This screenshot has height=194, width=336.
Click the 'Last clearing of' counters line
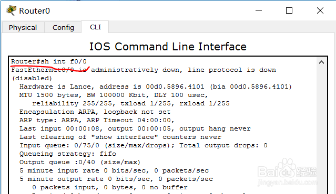[x=120, y=137]
